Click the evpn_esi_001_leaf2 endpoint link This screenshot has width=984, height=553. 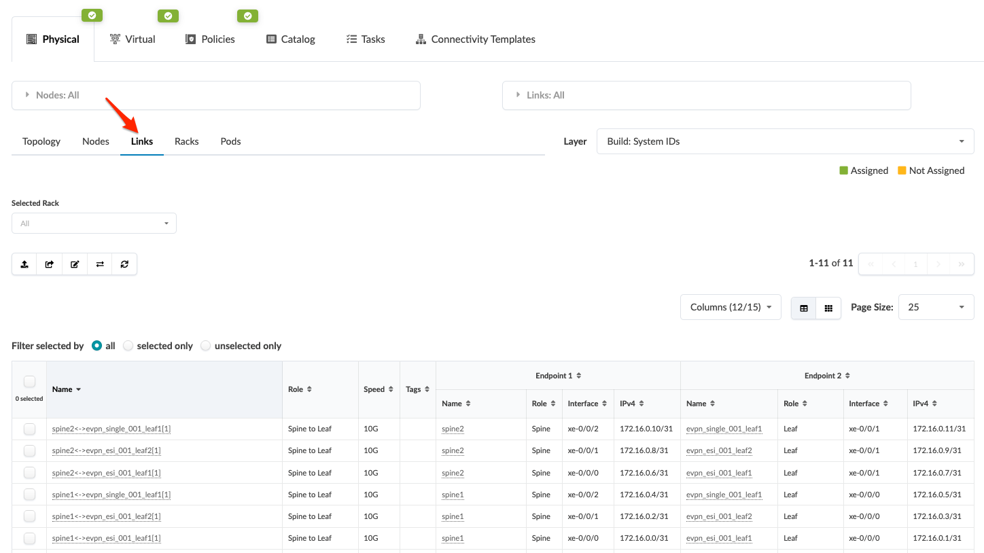click(719, 450)
